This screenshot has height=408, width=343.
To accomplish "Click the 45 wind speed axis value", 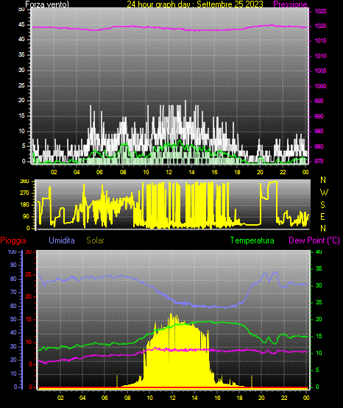I will pyautogui.click(x=21, y=24).
